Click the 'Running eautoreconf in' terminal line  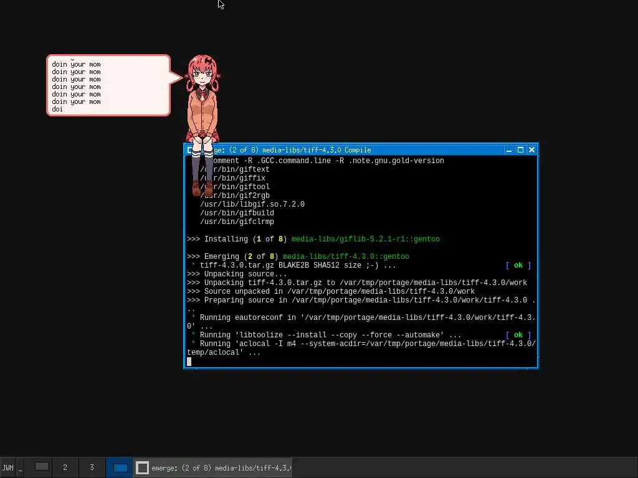[x=361, y=322]
